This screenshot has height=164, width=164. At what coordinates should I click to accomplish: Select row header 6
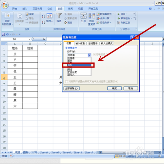click(x=4, y=77)
